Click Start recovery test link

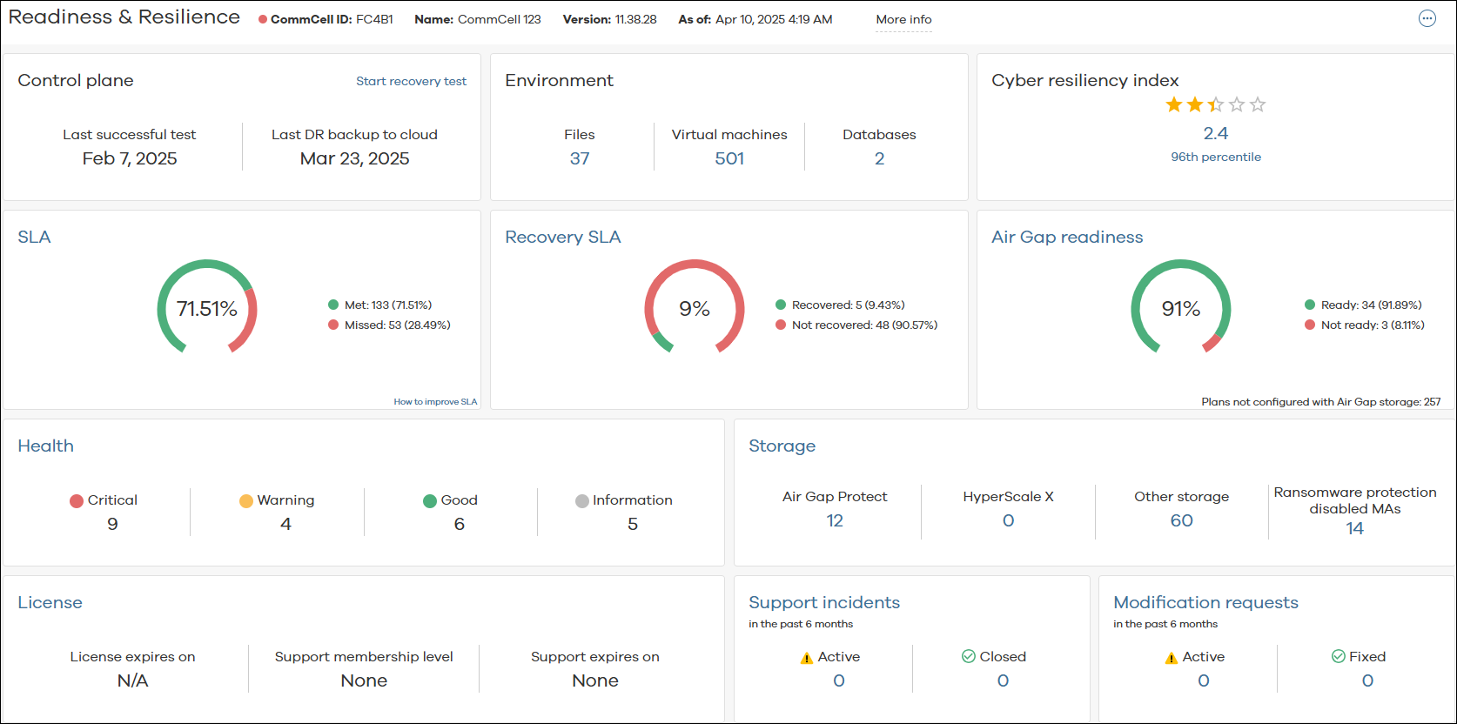coord(411,81)
